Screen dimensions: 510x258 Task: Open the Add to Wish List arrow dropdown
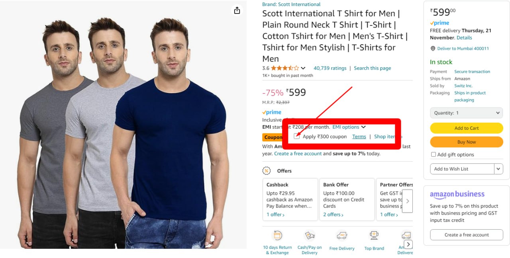click(x=498, y=169)
